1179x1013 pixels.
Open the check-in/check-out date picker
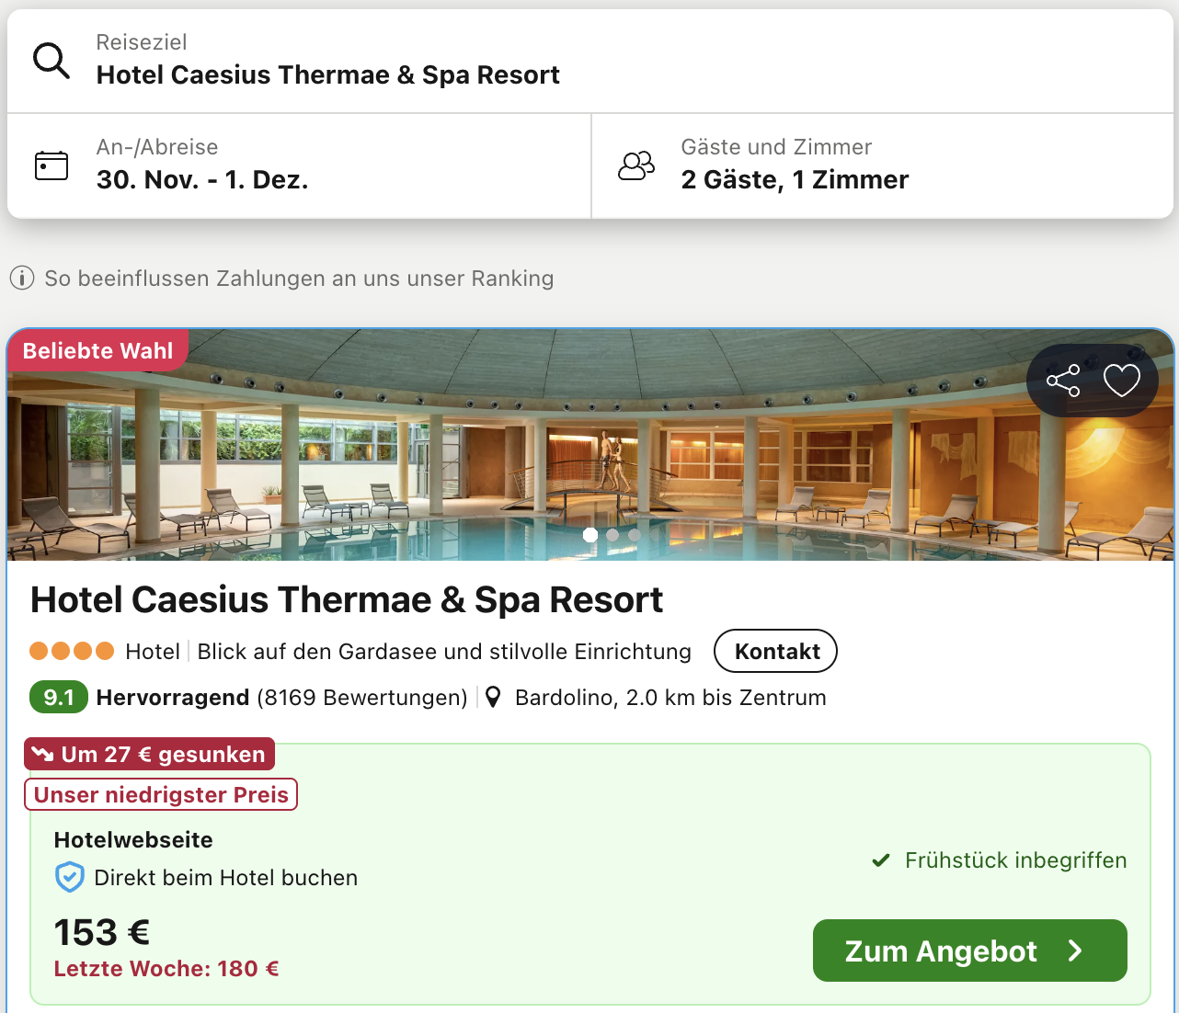pos(202,179)
